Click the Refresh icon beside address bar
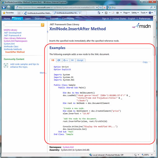This screenshot has width=158, height=158. click(100, 7)
